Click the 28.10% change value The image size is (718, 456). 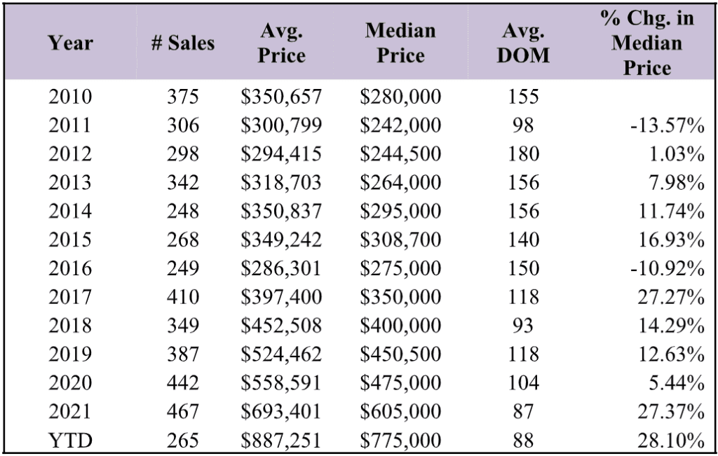(671, 441)
